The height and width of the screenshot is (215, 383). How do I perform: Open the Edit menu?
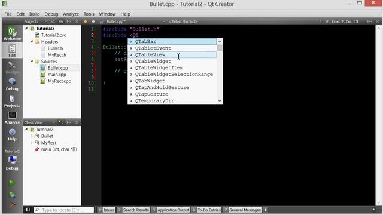[x=20, y=14]
